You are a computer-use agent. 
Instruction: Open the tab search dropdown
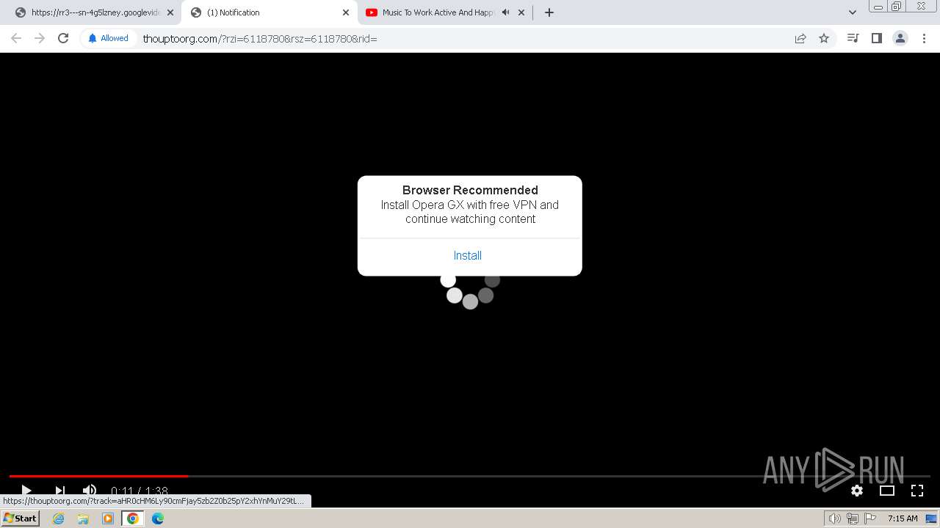point(853,12)
